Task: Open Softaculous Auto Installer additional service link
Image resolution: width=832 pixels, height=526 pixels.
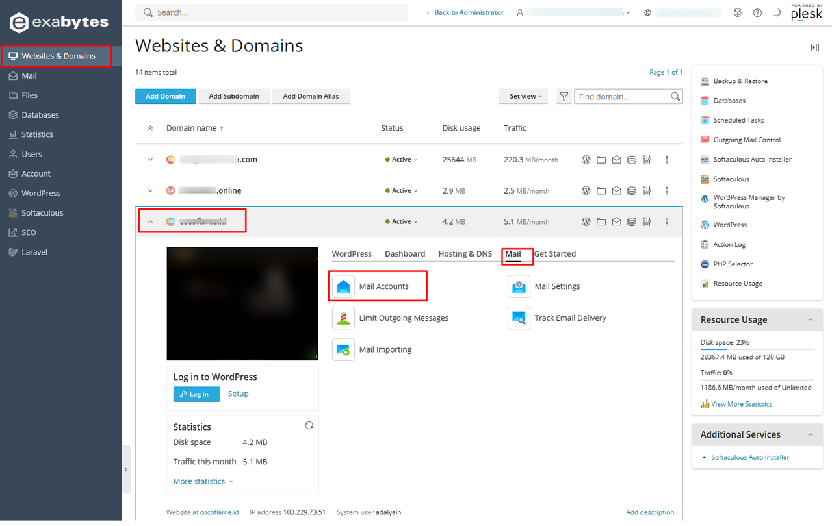Action: coord(750,457)
